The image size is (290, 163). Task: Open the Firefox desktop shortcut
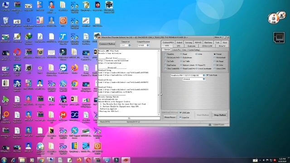pyautogui.click(x=74, y=68)
